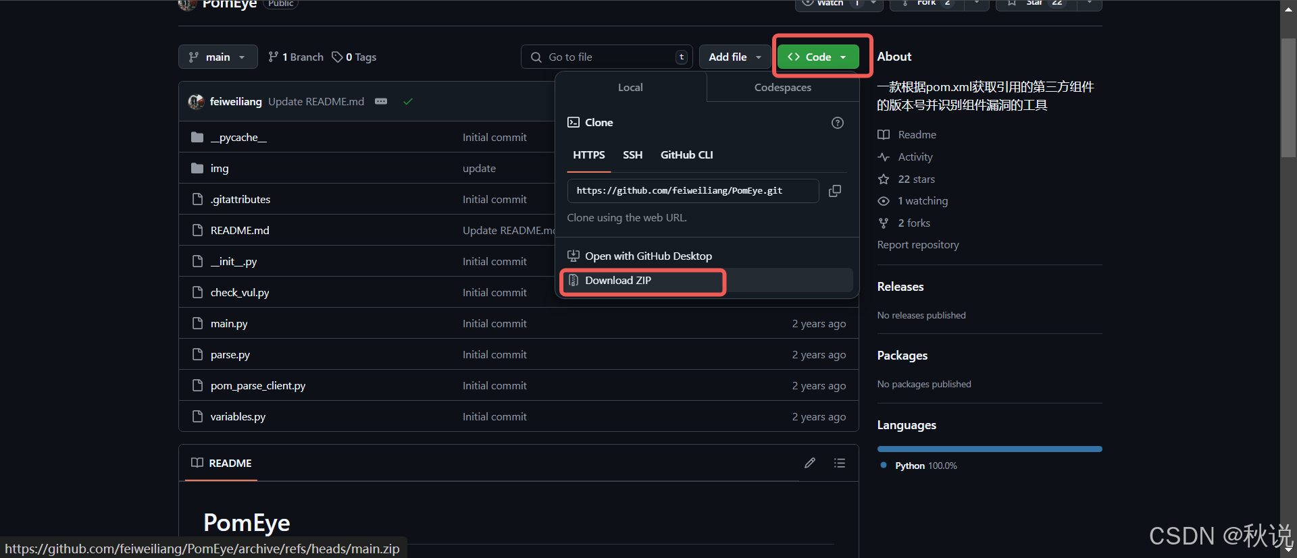Click the Go to file search field

point(607,57)
